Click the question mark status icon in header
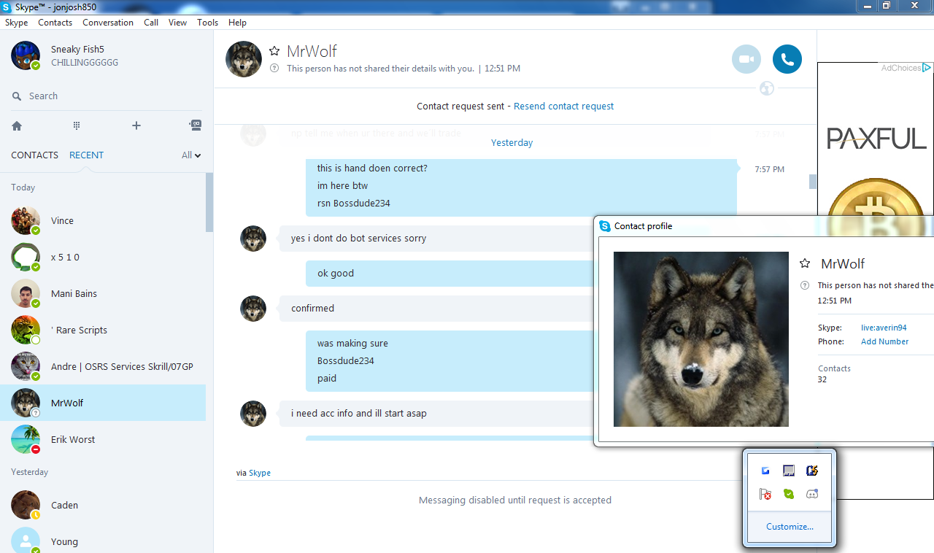This screenshot has height=553, width=934. coord(274,68)
